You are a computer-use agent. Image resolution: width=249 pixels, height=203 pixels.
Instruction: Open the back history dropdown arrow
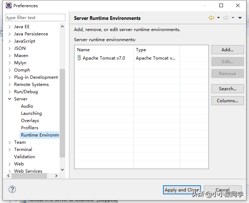(x=218, y=18)
